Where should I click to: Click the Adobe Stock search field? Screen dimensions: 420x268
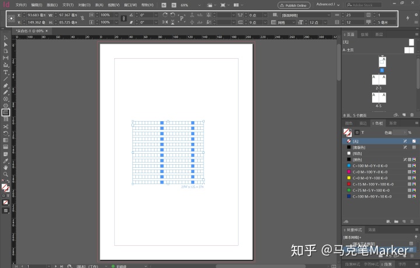(363, 5)
